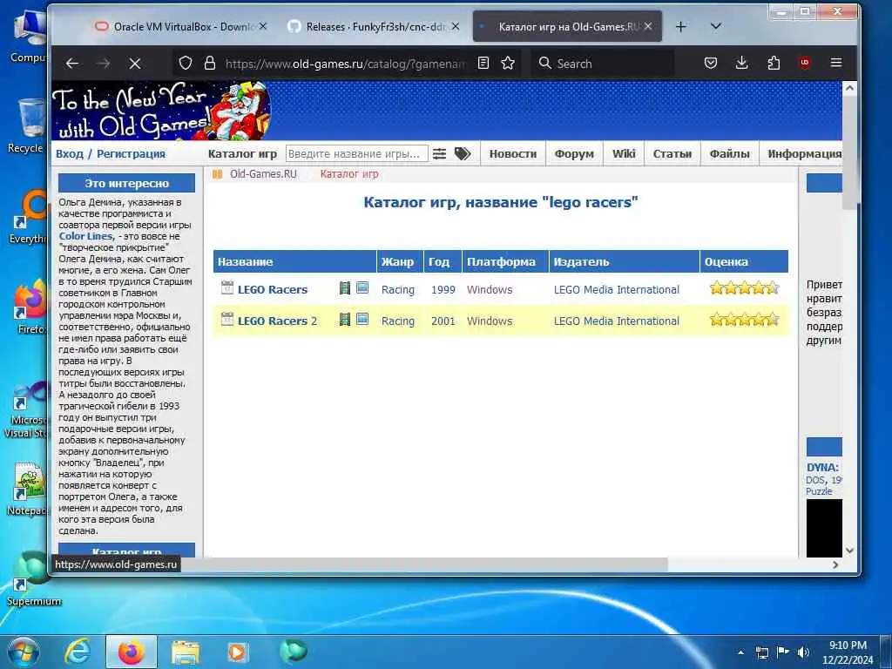This screenshot has height=669, width=892.
Task: Show hidden tray icons arrow
Action: point(740,652)
